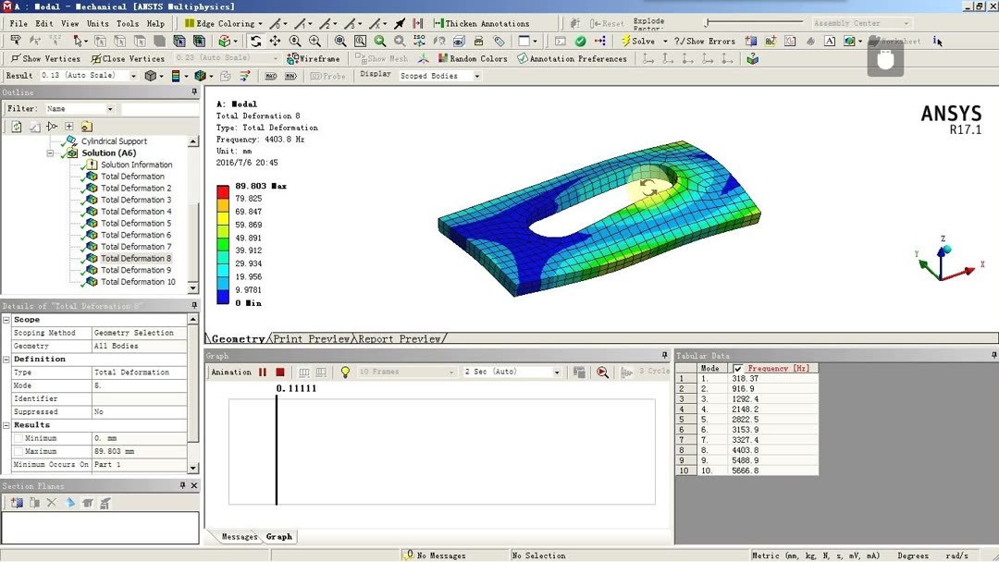Stop the animation playback
This screenshot has width=999, height=562.
[279, 371]
